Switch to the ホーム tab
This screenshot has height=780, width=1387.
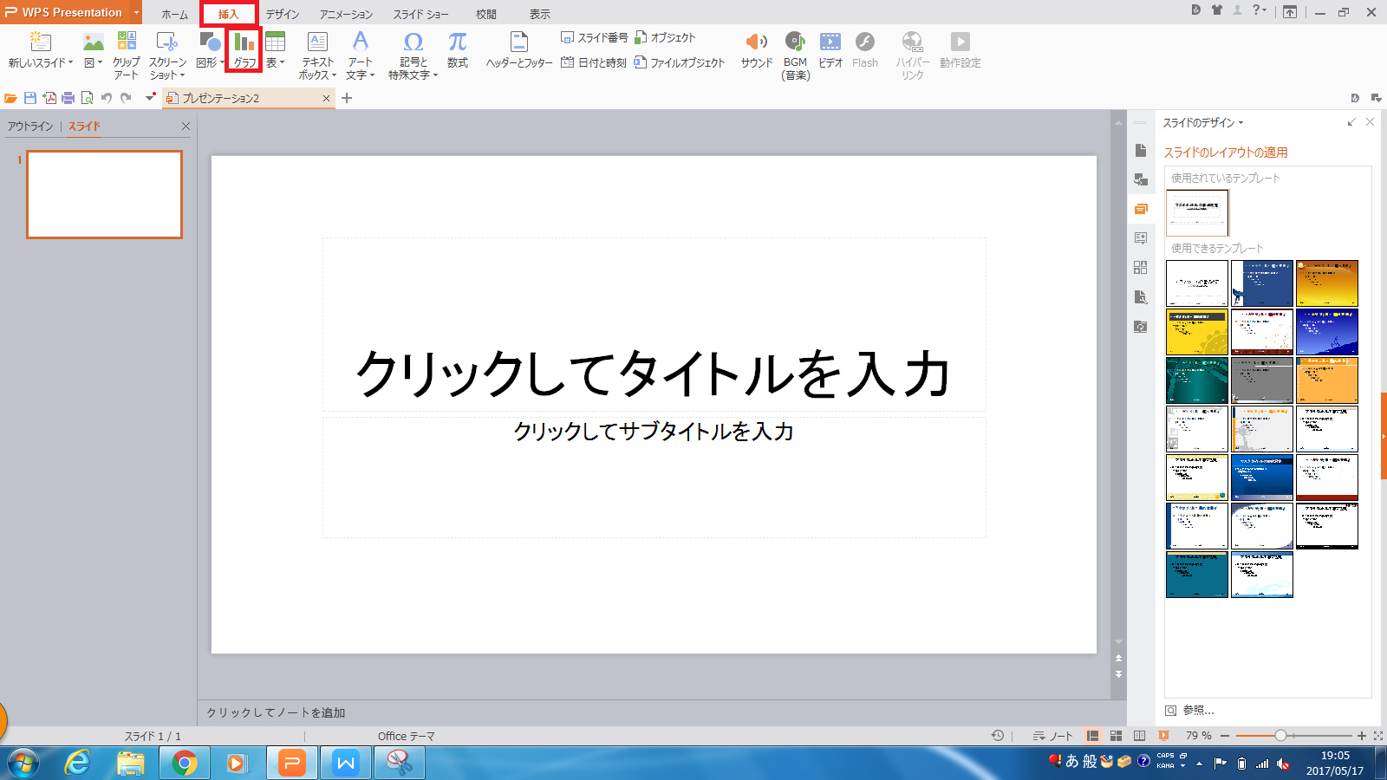tap(174, 14)
